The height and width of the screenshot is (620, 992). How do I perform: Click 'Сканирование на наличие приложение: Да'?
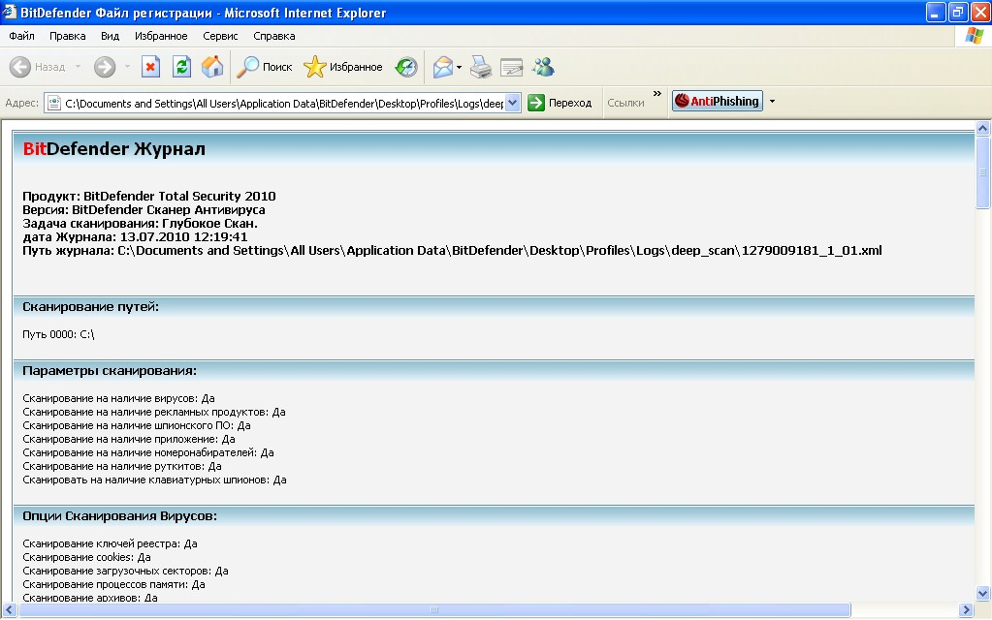click(x=128, y=439)
